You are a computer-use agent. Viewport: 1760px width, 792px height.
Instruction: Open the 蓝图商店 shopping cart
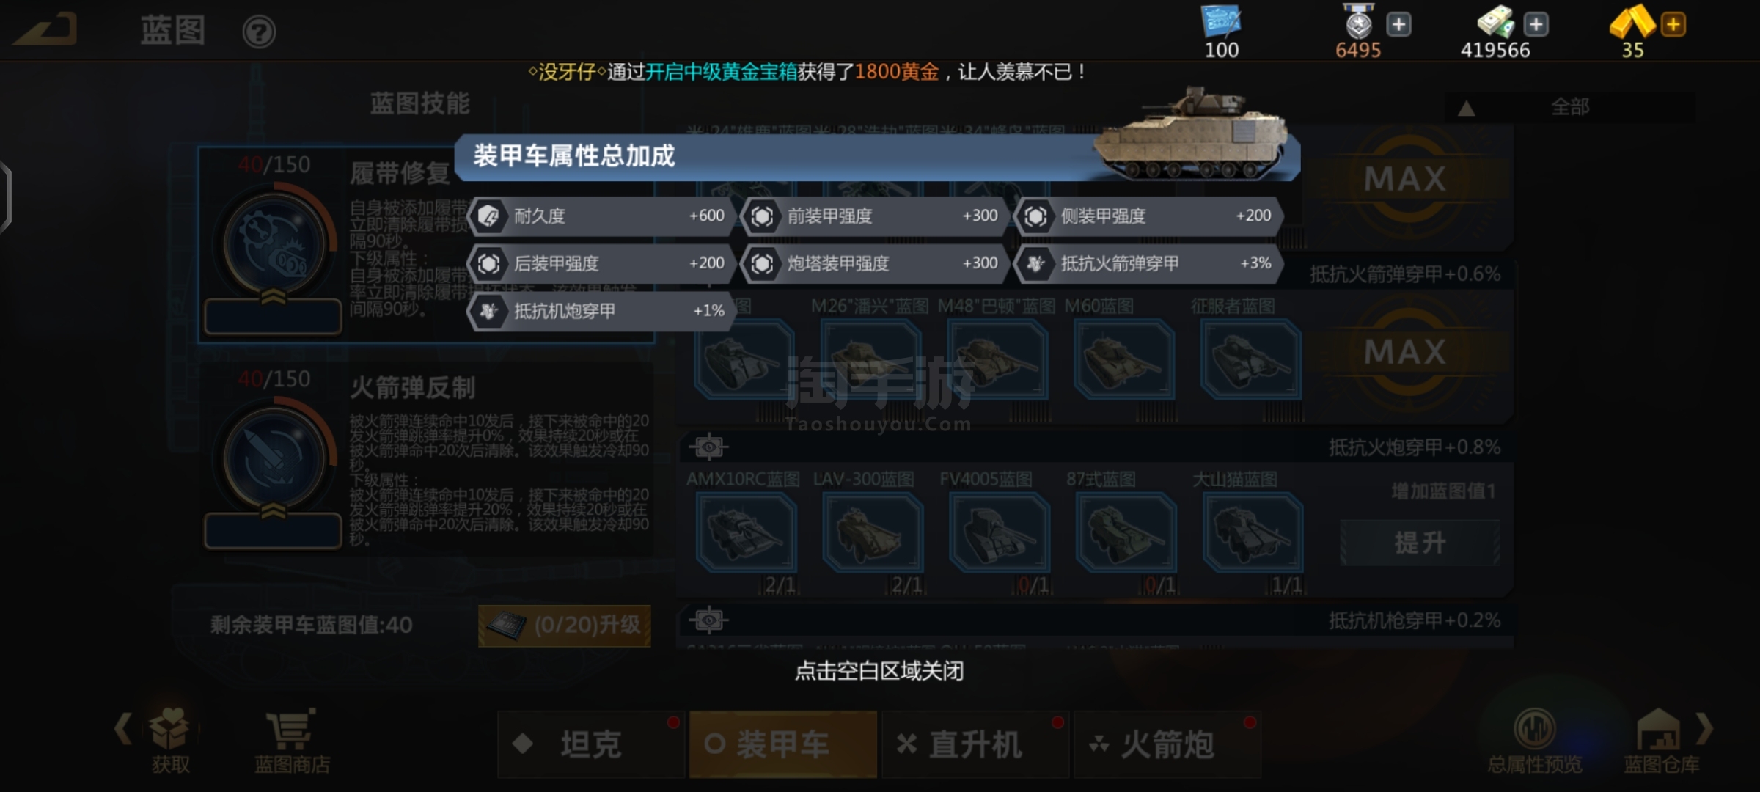292,741
